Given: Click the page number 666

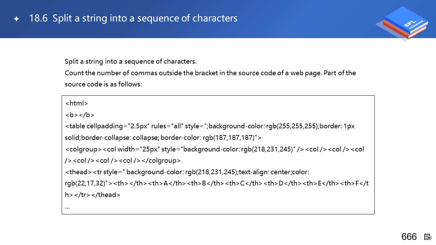Looking at the screenshot, I should (x=409, y=237).
